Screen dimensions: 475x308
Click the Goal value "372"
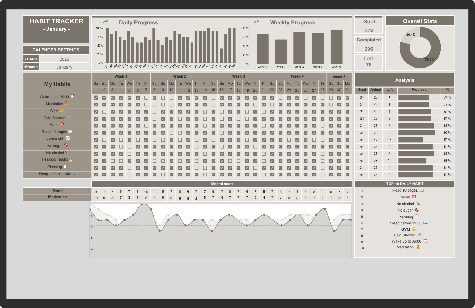[369, 30]
